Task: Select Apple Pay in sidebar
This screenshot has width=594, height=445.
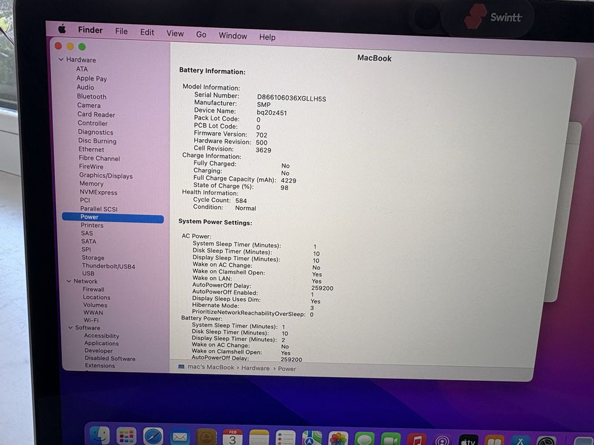Action: tap(92, 78)
